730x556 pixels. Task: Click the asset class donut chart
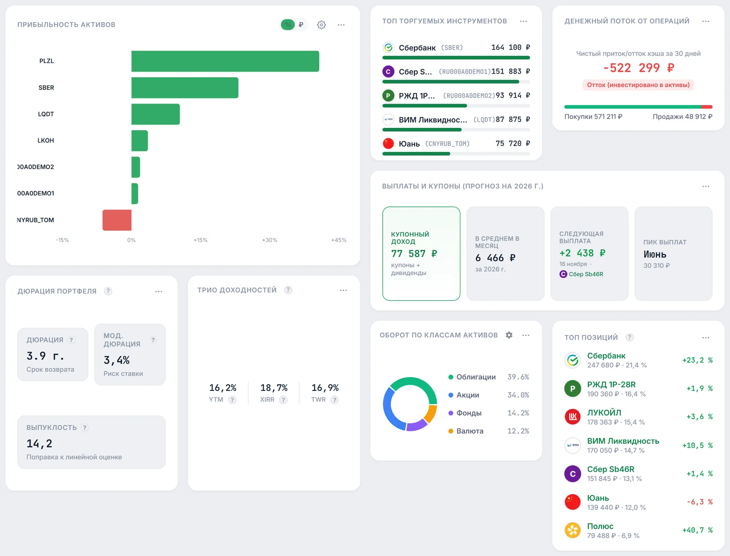click(410, 404)
